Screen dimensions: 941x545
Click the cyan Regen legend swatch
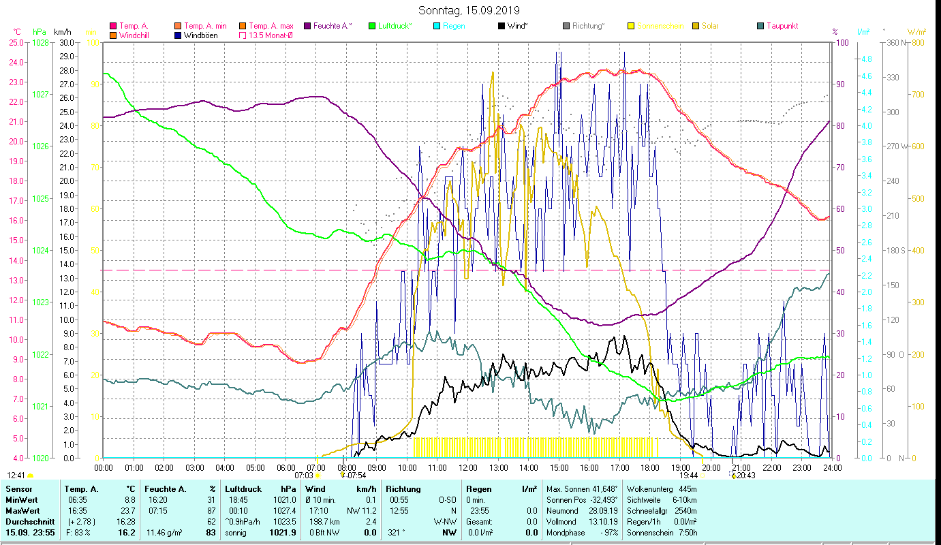click(437, 26)
